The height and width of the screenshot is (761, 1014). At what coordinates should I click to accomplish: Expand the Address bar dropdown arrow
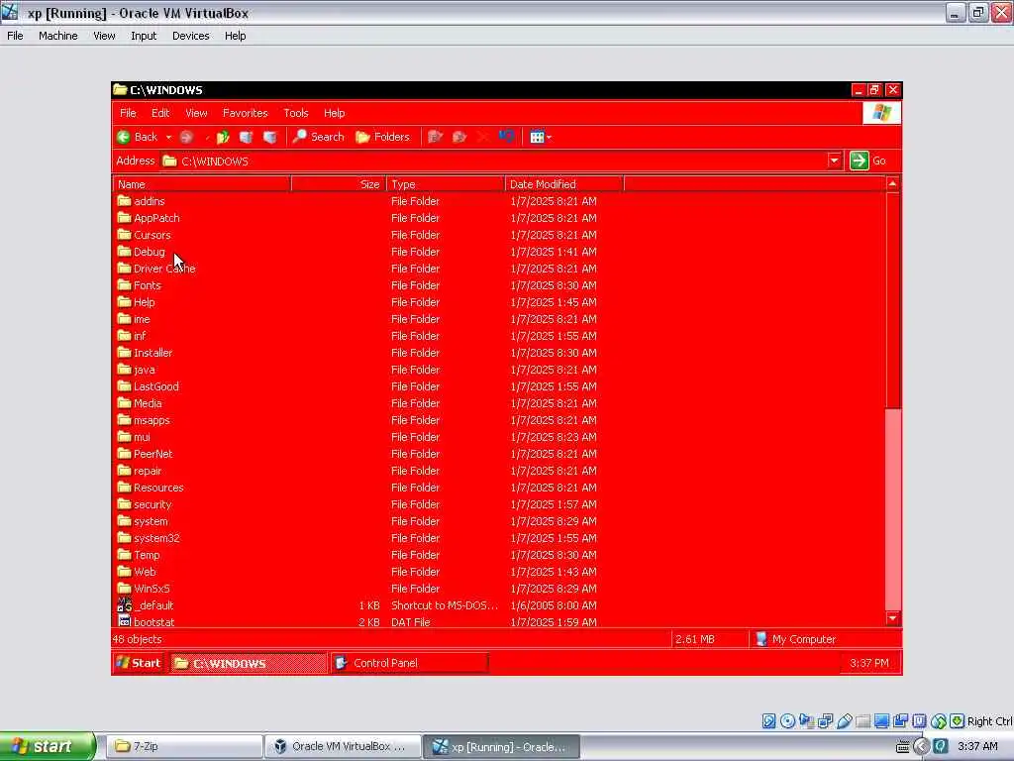coord(834,161)
